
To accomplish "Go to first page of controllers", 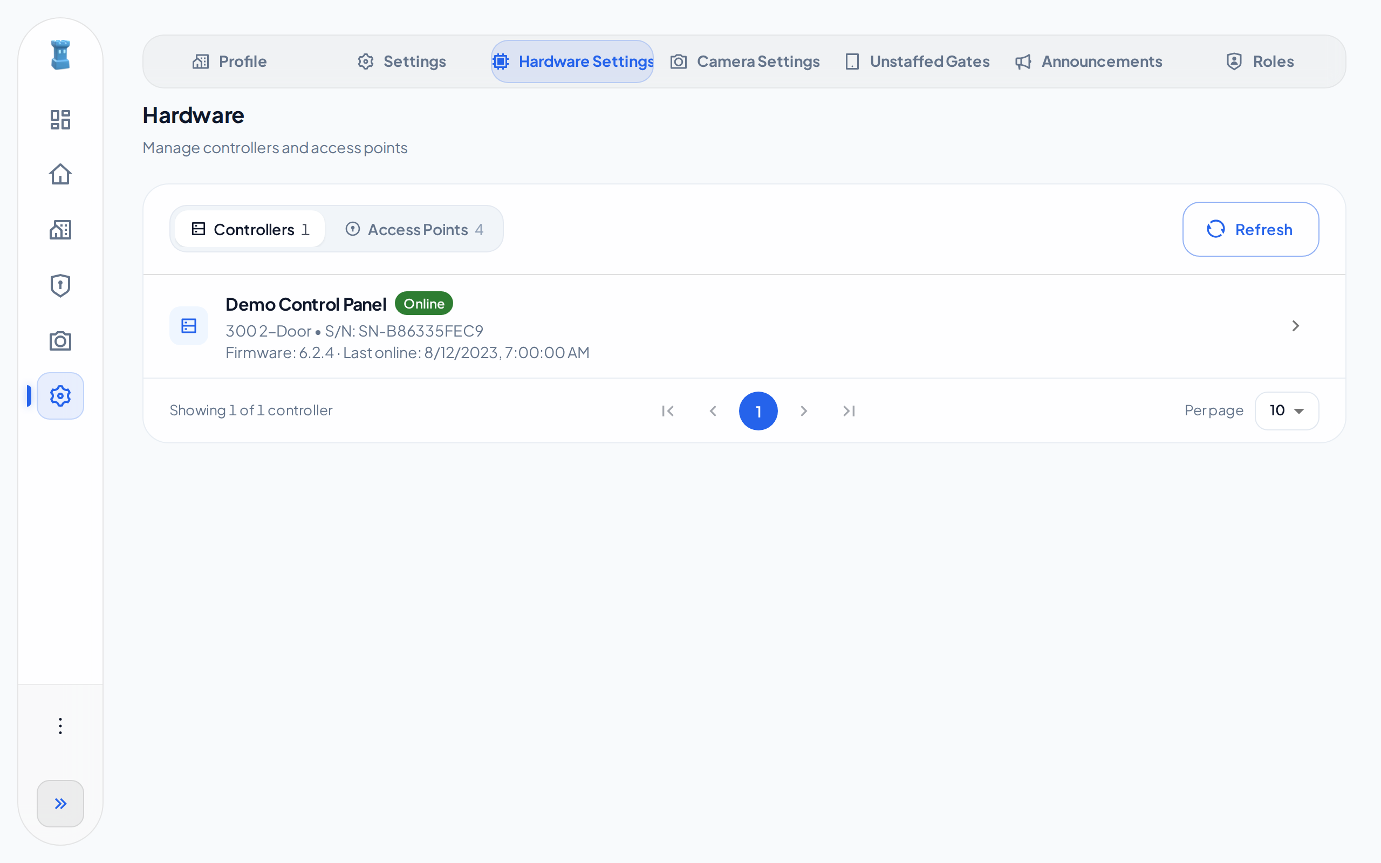I will pyautogui.click(x=668, y=411).
